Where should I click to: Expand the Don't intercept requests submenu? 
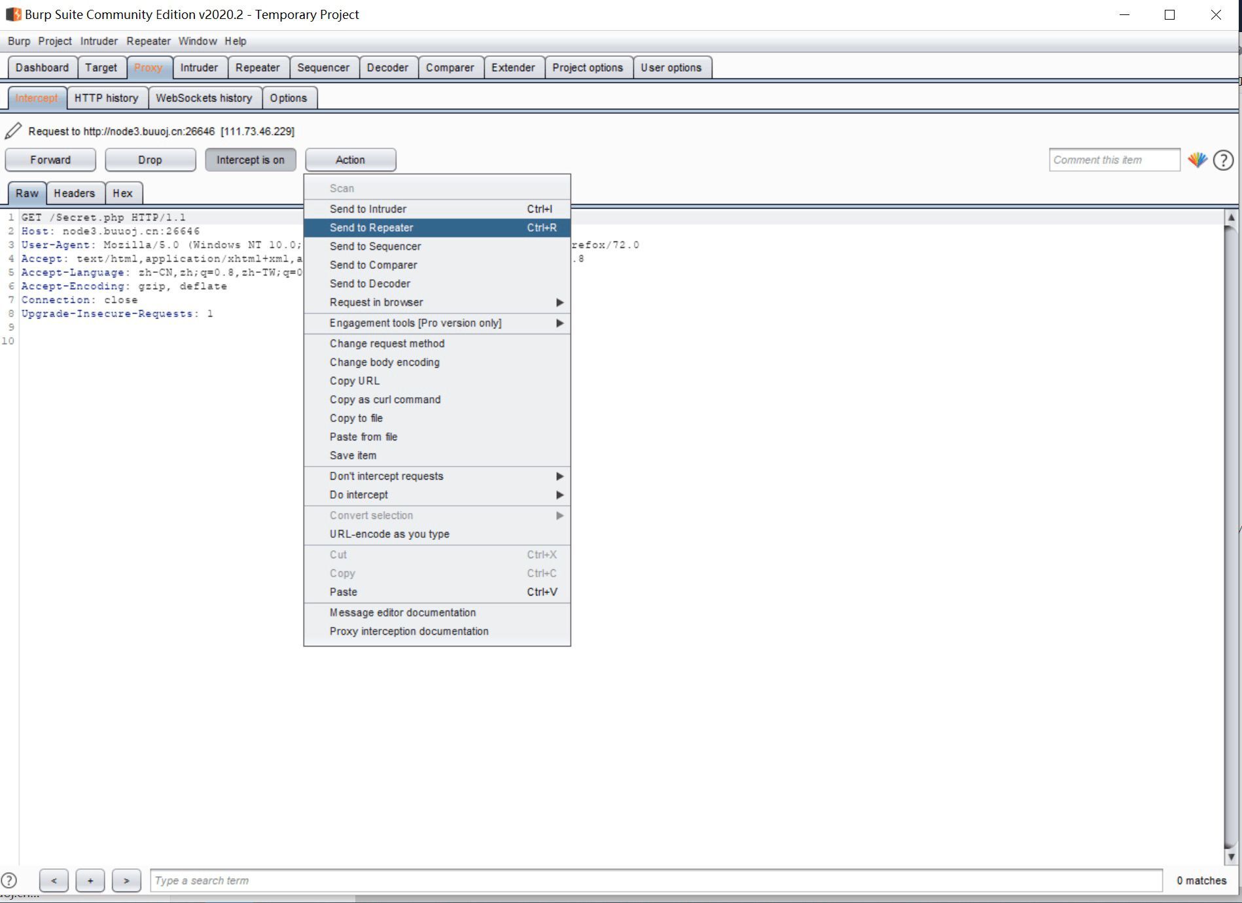click(x=437, y=476)
